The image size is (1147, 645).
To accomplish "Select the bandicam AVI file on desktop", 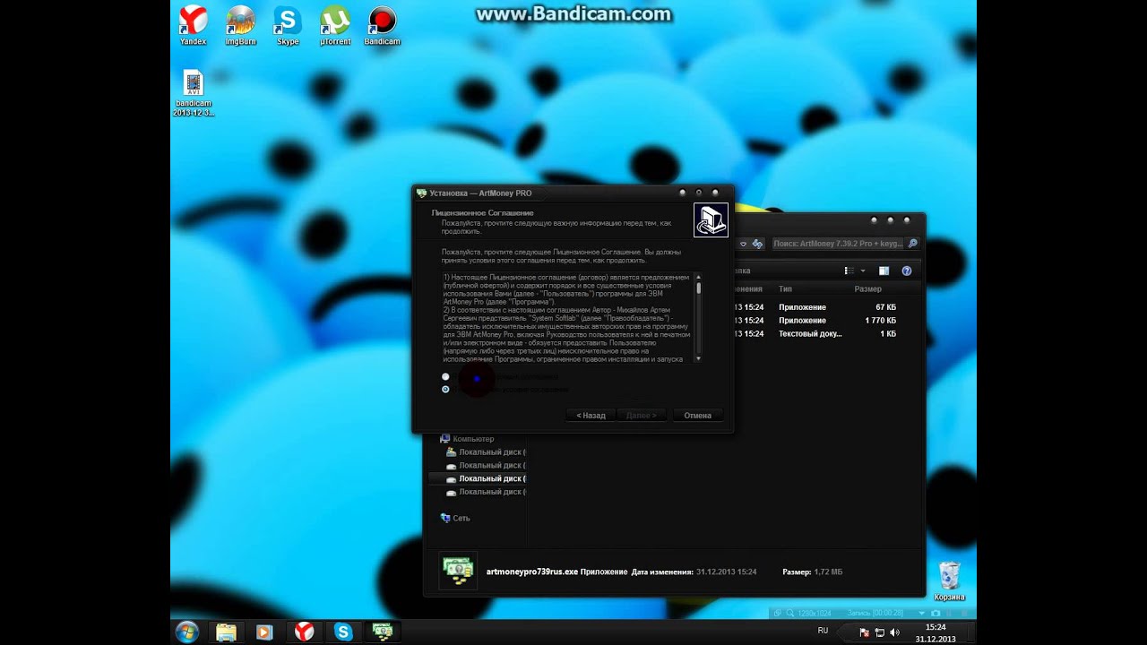I will [x=193, y=93].
